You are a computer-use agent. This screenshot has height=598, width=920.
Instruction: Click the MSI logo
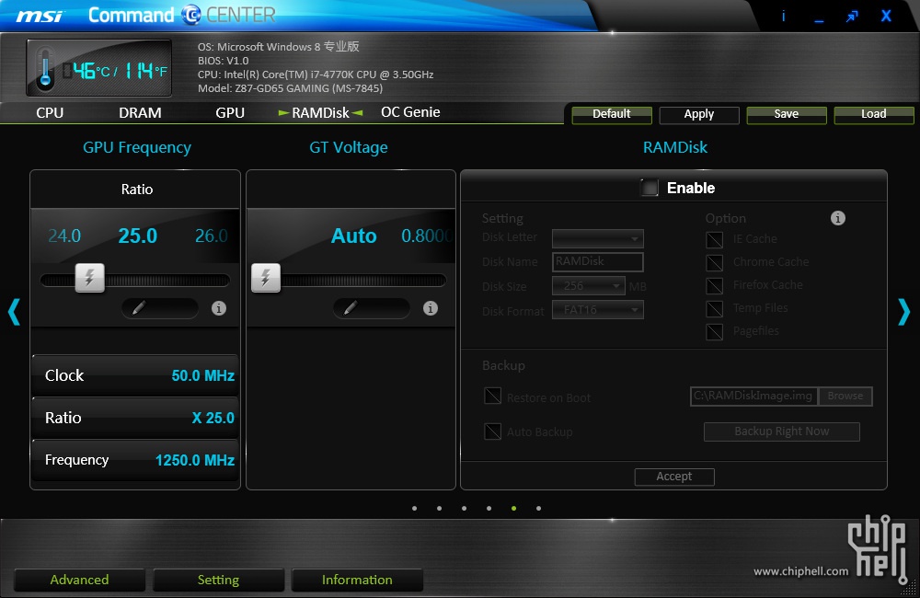(x=40, y=16)
